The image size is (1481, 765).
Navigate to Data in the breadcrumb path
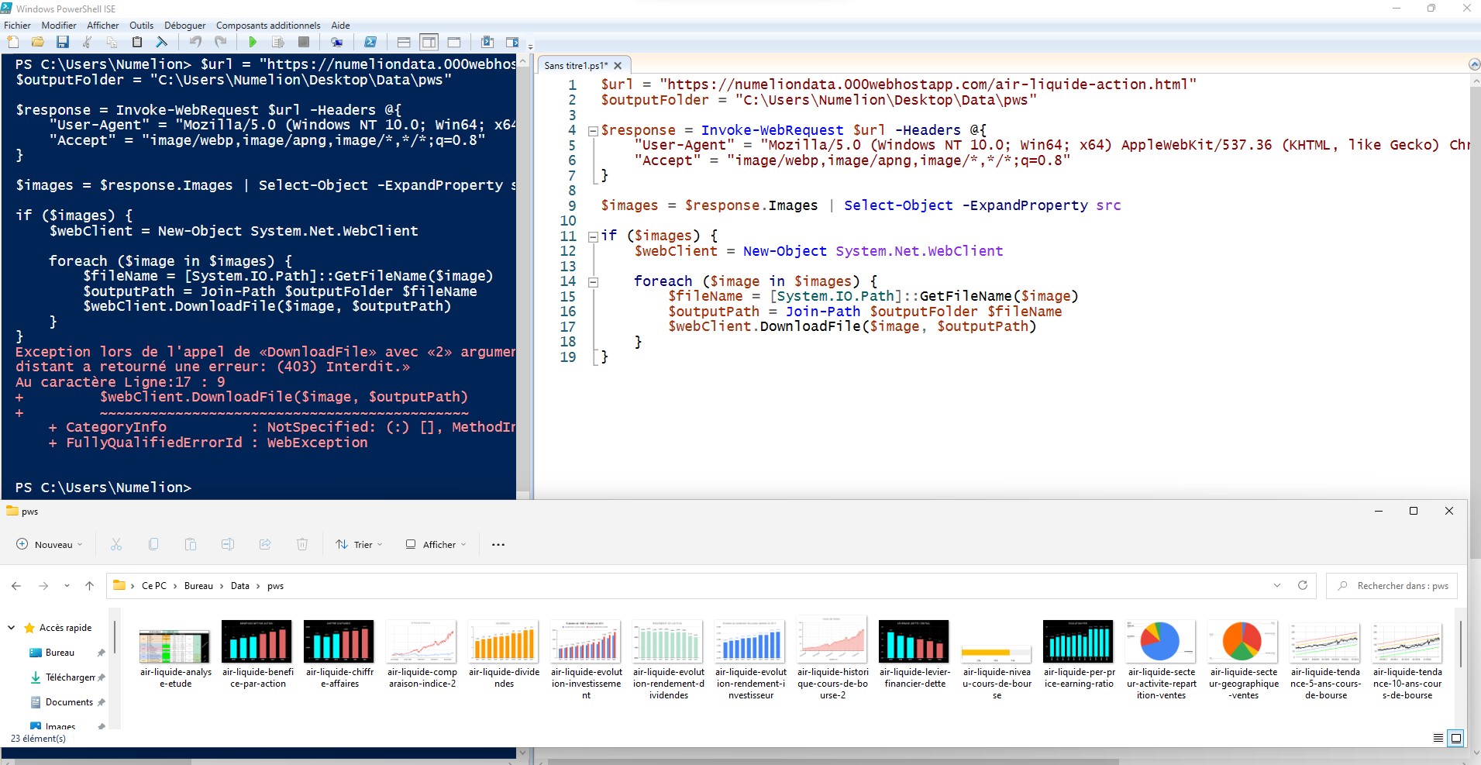pos(240,585)
